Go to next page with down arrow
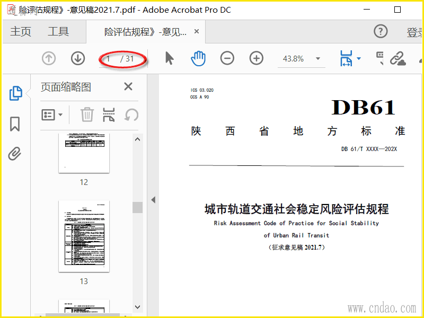 point(78,58)
